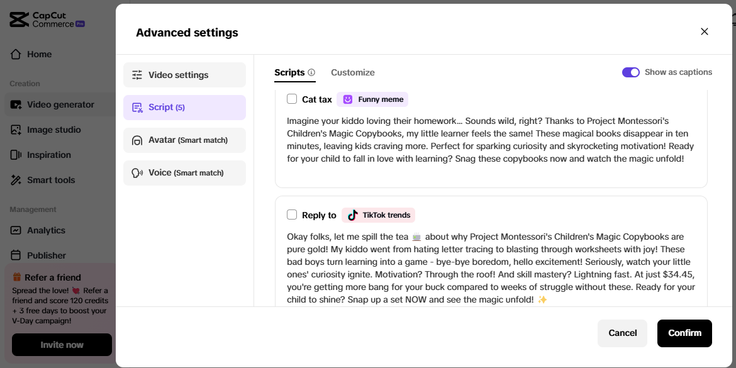Open the Voice (Smart match) section

(184, 173)
